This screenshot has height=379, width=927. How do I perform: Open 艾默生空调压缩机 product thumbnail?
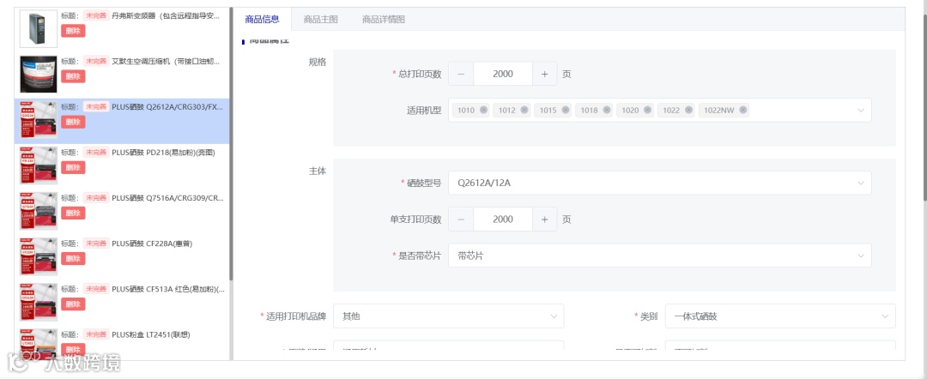pyautogui.click(x=39, y=75)
